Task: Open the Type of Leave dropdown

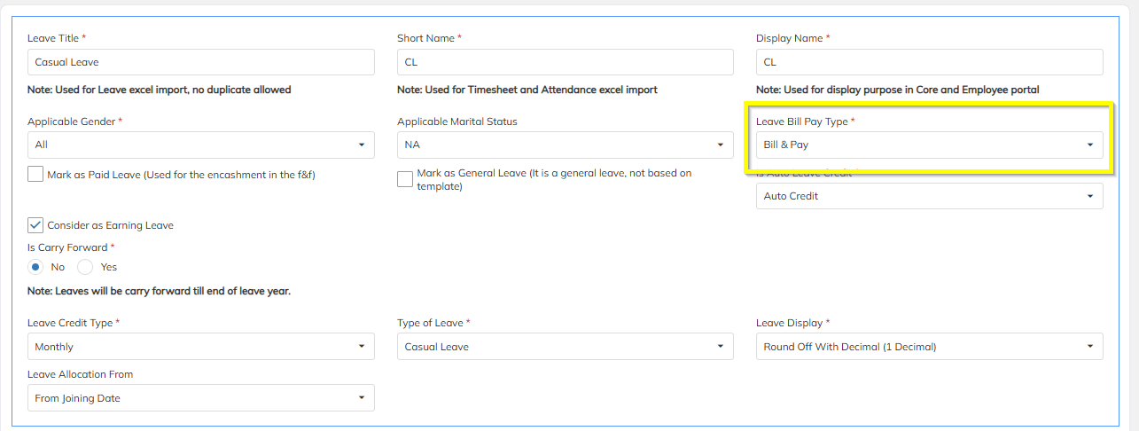Action: (x=565, y=347)
